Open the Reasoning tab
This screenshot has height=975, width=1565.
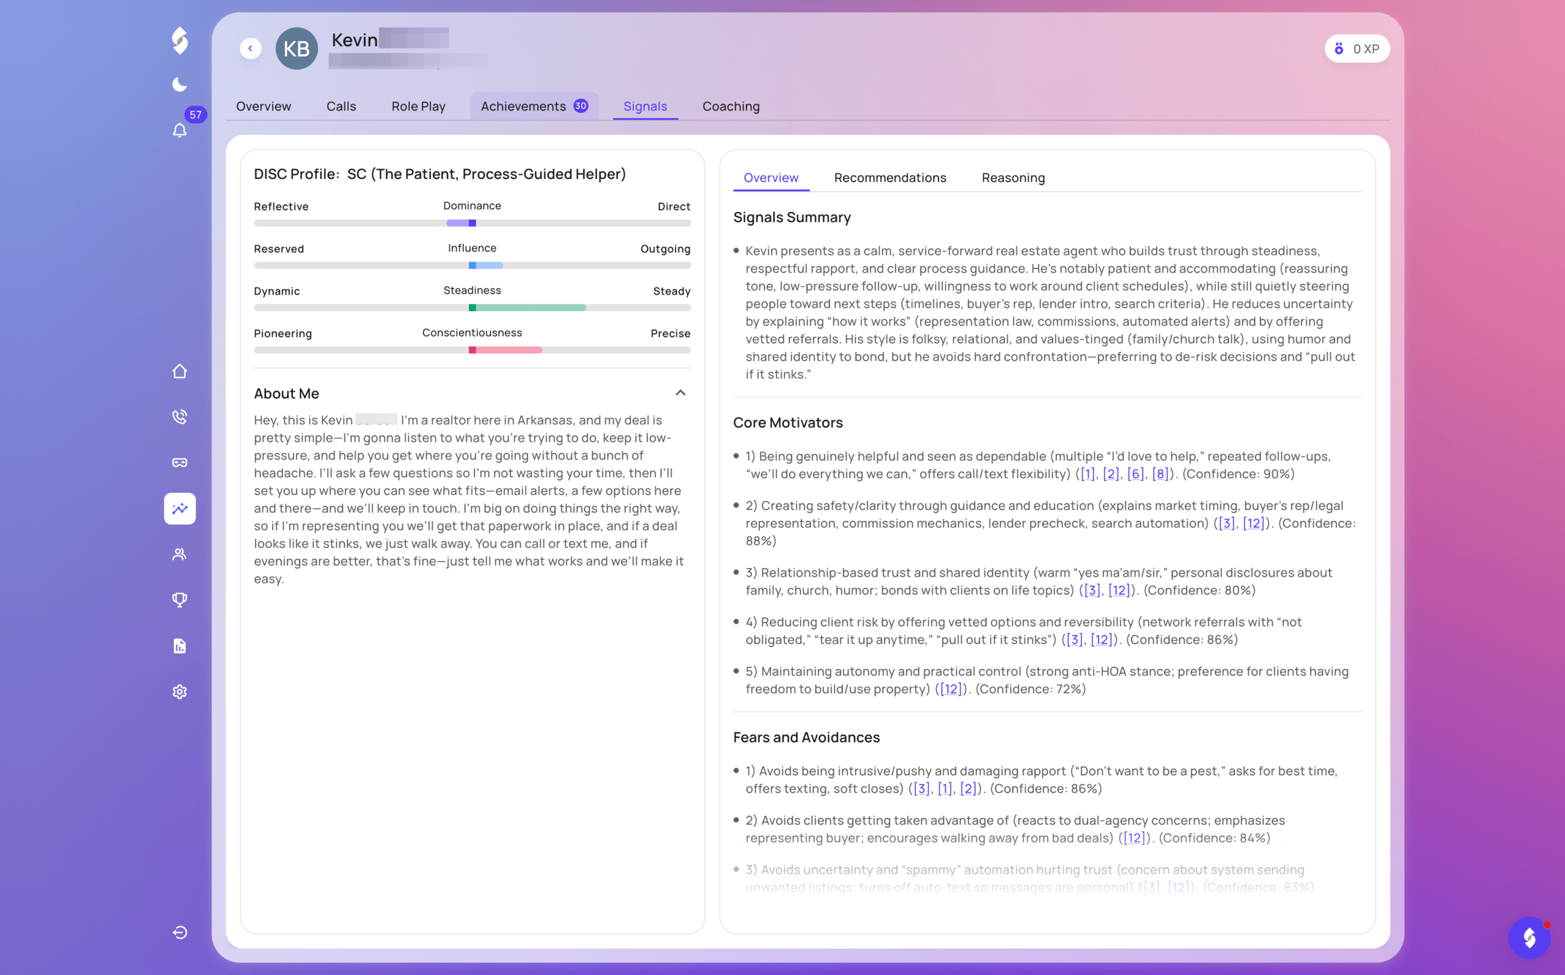tap(1013, 177)
